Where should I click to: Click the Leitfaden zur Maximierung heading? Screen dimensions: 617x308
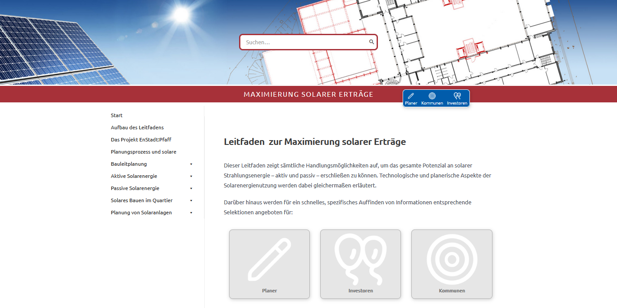315,142
